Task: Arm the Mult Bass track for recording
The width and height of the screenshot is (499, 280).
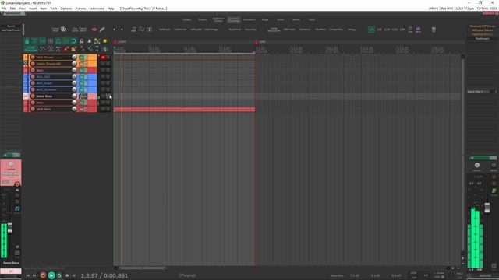Action: tap(33, 109)
